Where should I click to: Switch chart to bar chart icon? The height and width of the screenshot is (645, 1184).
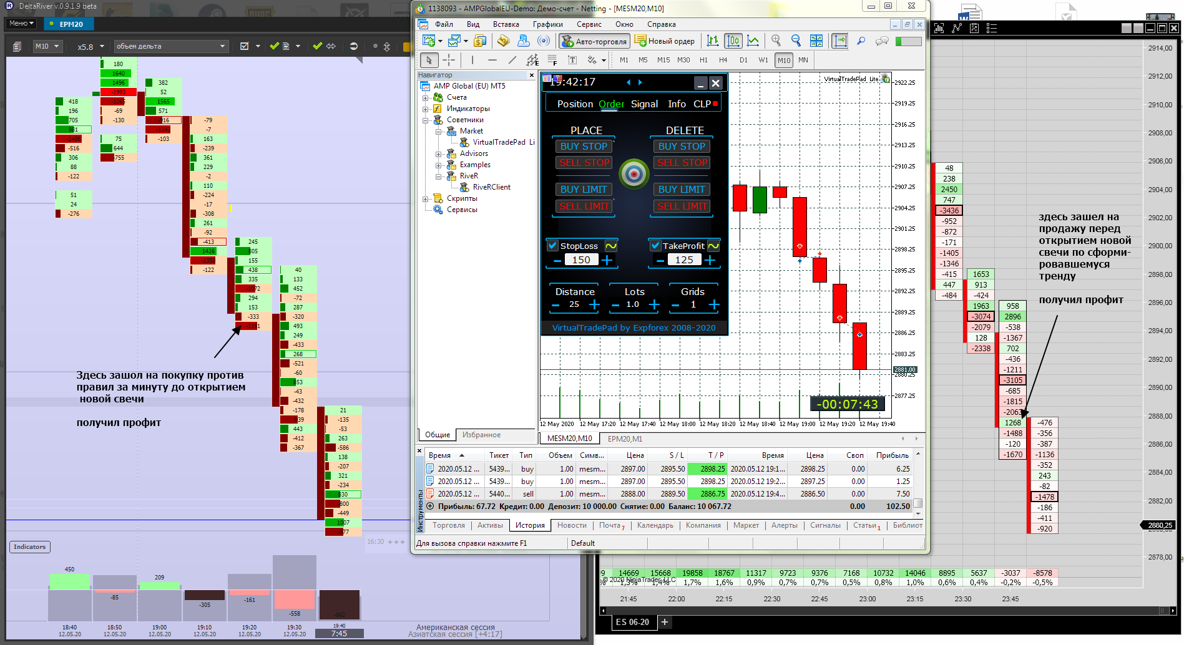point(713,41)
